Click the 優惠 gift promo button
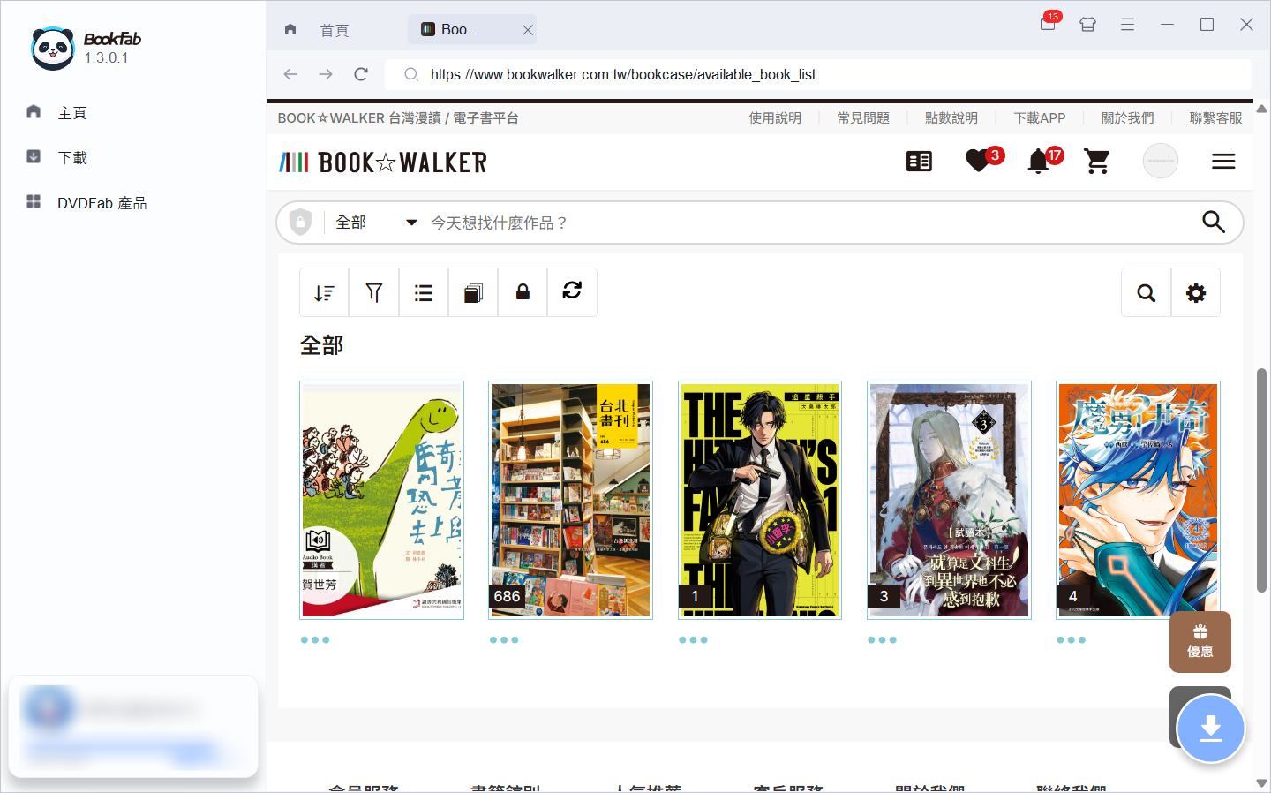The width and height of the screenshot is (1271, 793). (x=1200, y=642)
